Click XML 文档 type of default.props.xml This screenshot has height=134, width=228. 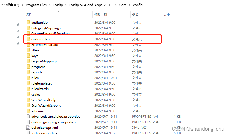(x=139, y=128)
